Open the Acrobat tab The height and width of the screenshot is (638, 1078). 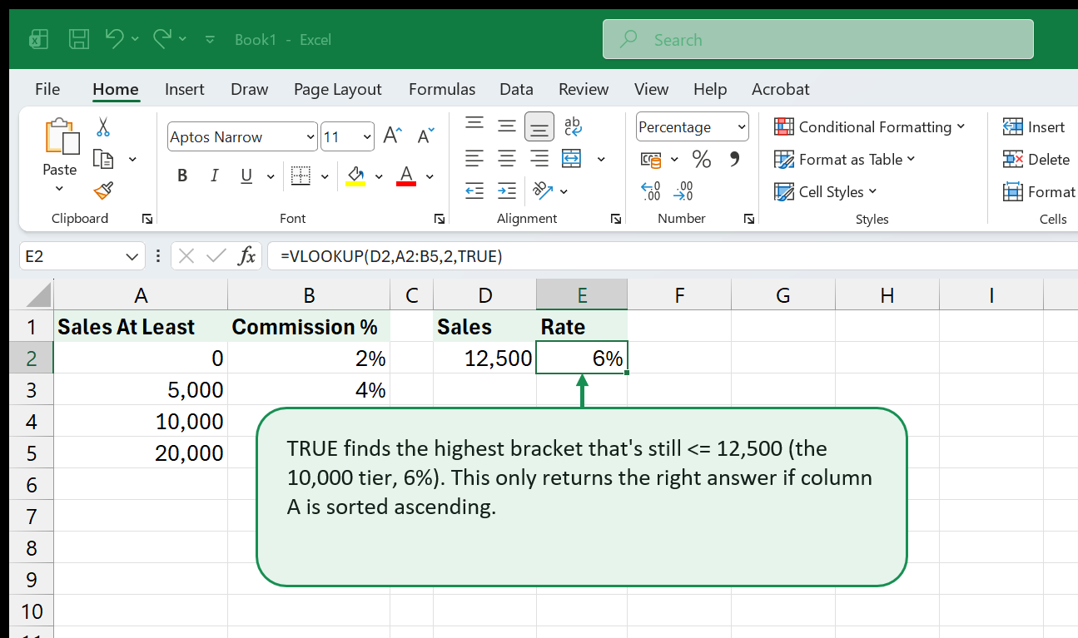point(781,89)
